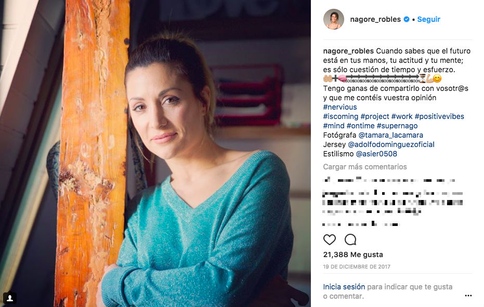Open the 19 de diciembre de 2017 timestamp

tap(357, 266)
